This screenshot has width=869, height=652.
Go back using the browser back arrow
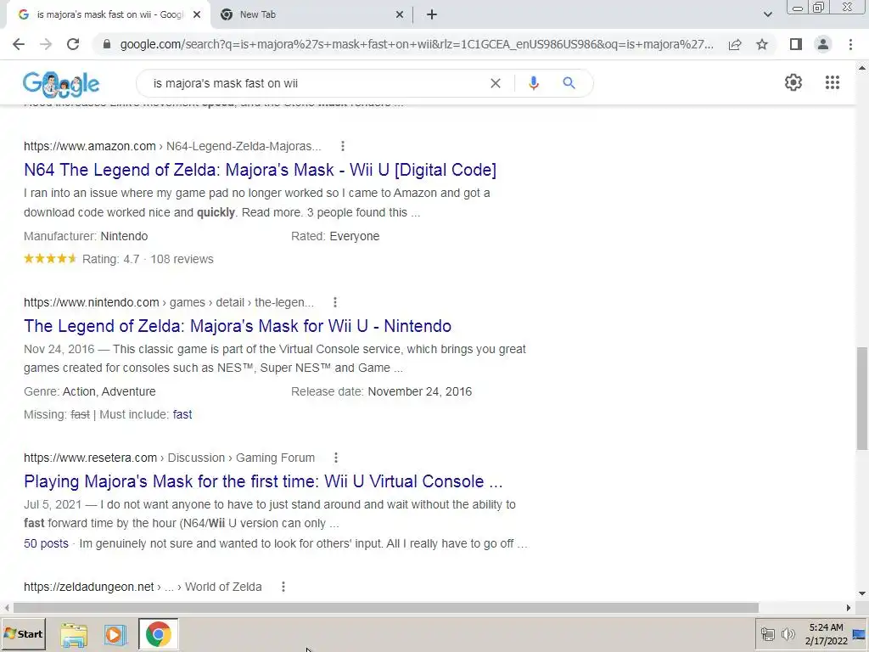(19, 44)
